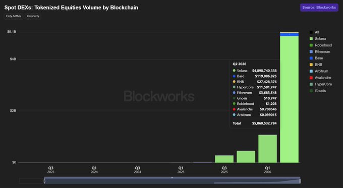
Task: Click the Source: Blockworks button
Action: 319,8
